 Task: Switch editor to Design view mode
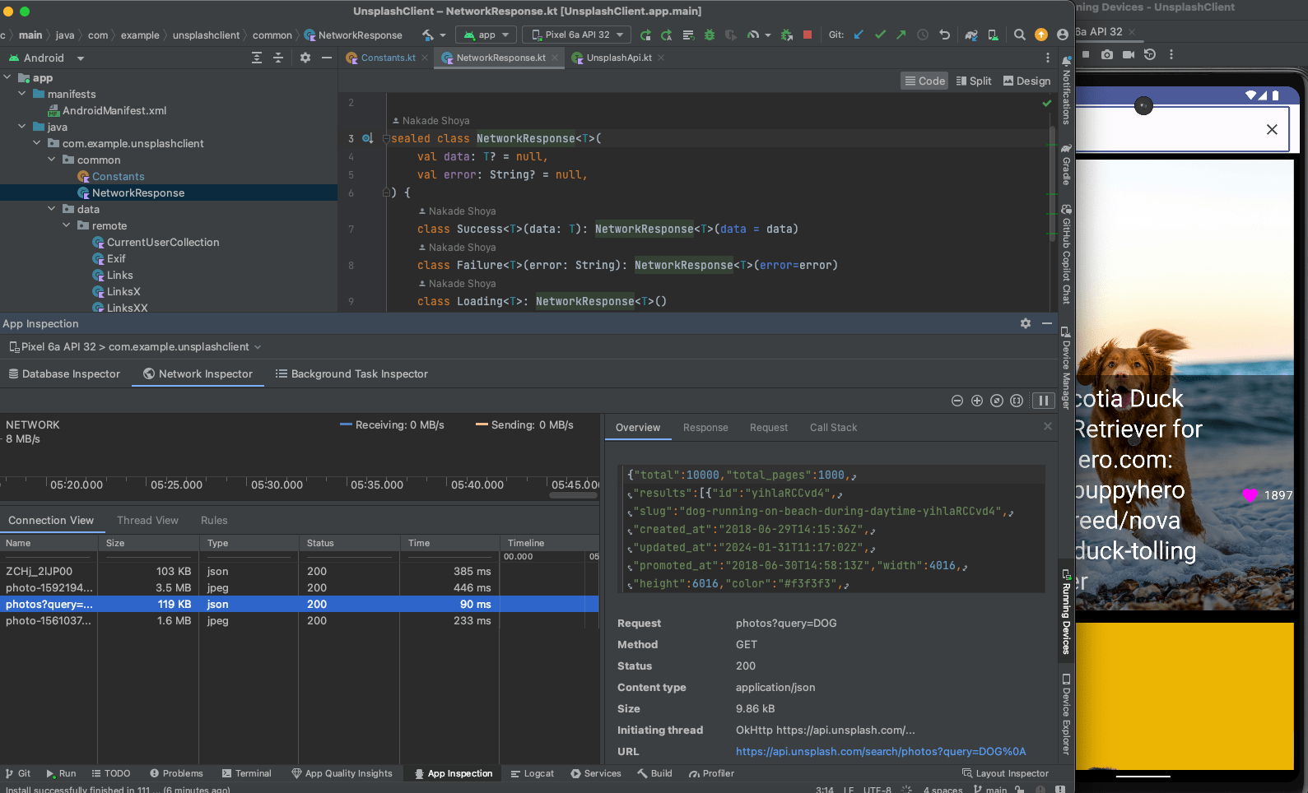(1026, 81)
